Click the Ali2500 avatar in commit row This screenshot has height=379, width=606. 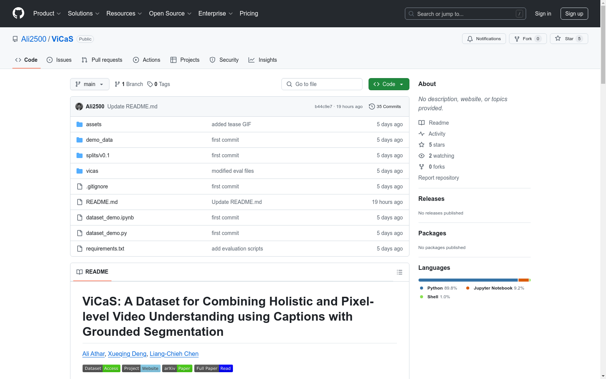79,106
